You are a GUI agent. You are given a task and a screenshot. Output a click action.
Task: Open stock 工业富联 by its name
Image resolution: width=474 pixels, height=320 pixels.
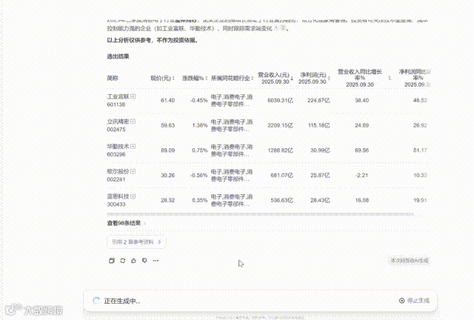click(x=118, y=96)
